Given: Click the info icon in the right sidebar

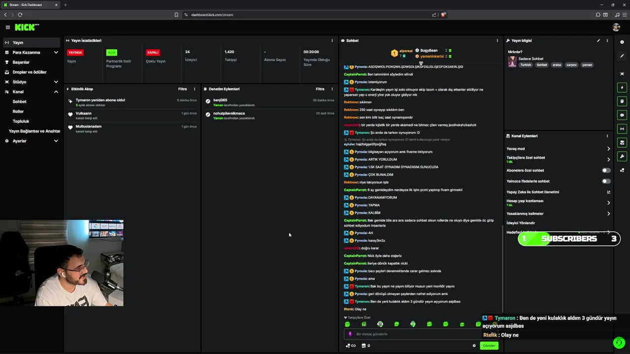Looking at the screenshot, I should coord(622,42).
